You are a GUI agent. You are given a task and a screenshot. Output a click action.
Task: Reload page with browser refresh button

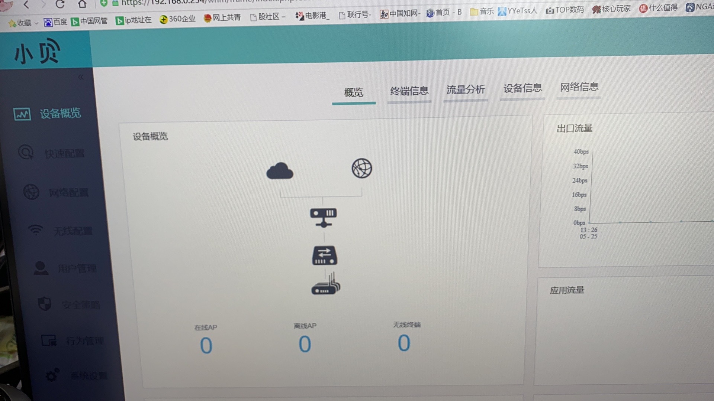60,4
